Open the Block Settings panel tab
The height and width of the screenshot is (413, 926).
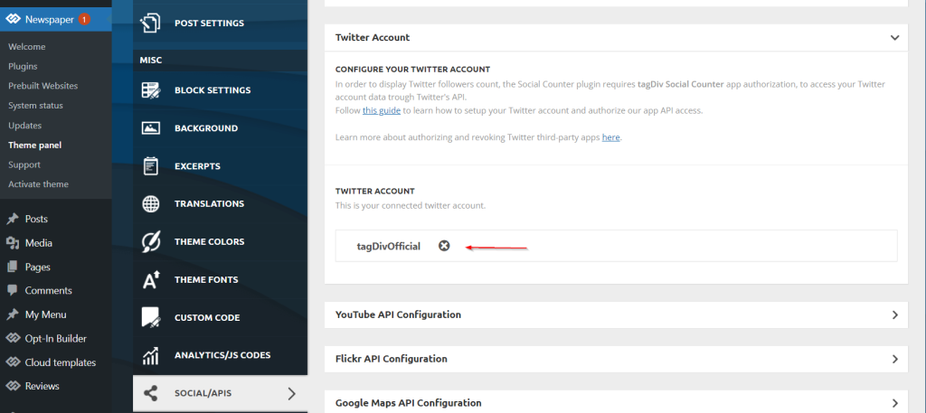[x=221, y=90]
